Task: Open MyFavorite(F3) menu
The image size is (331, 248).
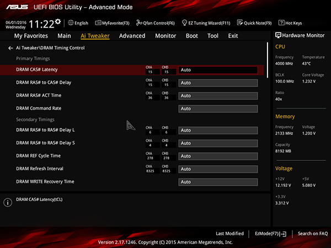Action: pyautogui.click(x=116, y=23)
